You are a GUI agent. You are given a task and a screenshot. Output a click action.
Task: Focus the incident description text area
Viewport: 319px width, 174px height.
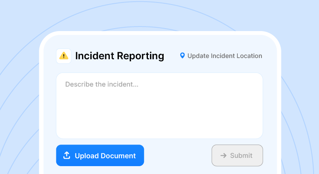click(x=159, y=106)
